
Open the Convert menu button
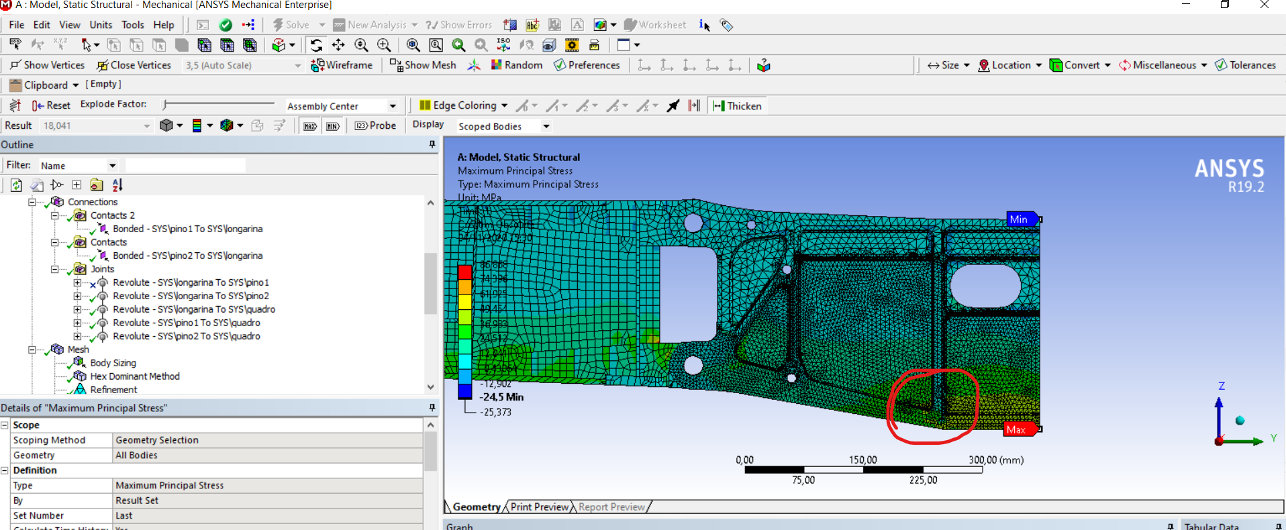[1080, 65]
